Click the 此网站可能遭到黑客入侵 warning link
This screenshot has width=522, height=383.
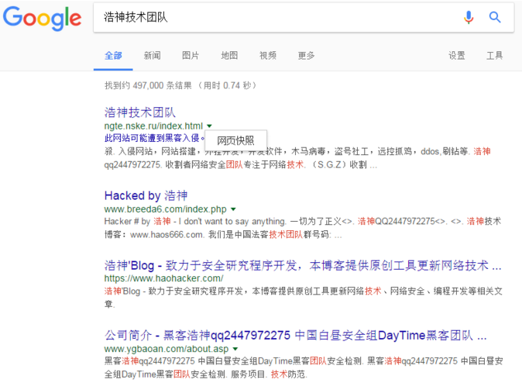tap(154, 138)
